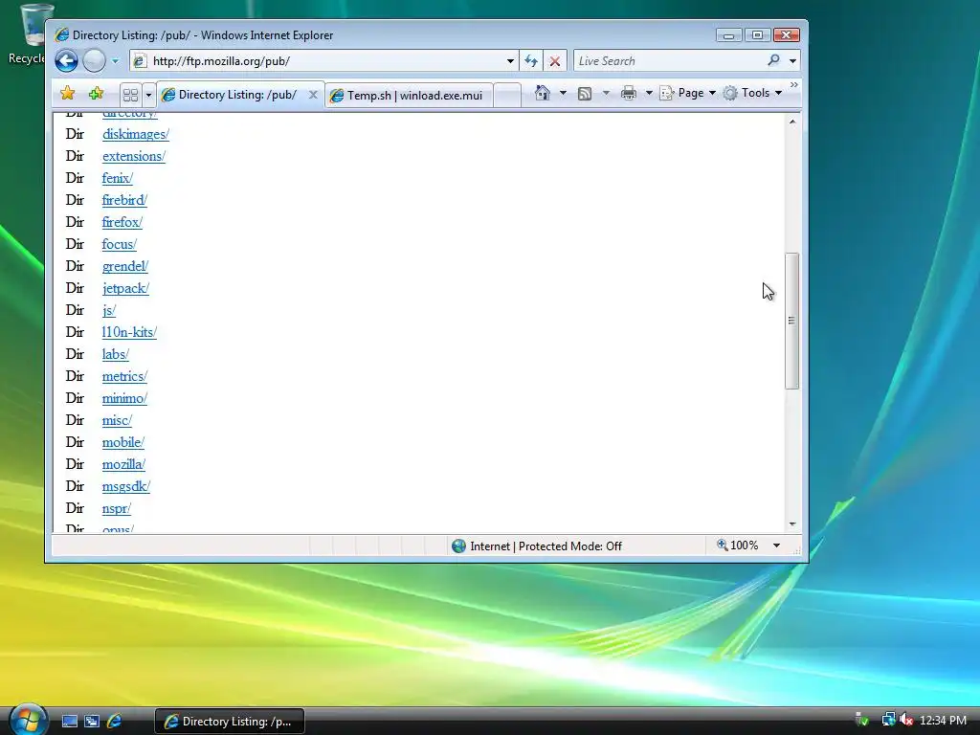This screenshot has height=735, width=980.
Task: Open Favorites Center star icon
Action: click(x=68, y=94)
